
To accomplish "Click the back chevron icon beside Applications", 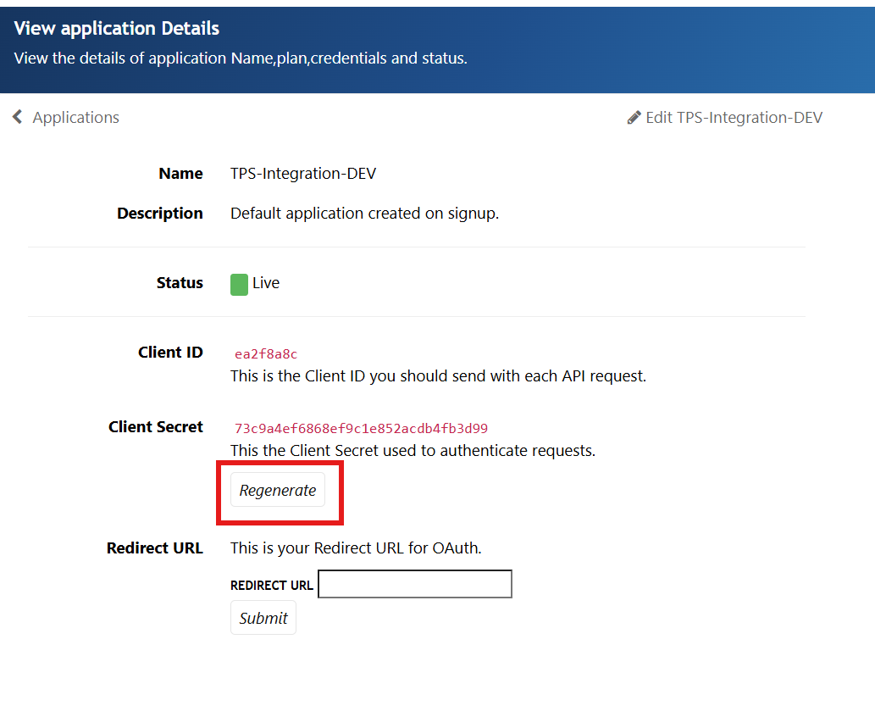I will pyautogui.click(x=17, y=117).
